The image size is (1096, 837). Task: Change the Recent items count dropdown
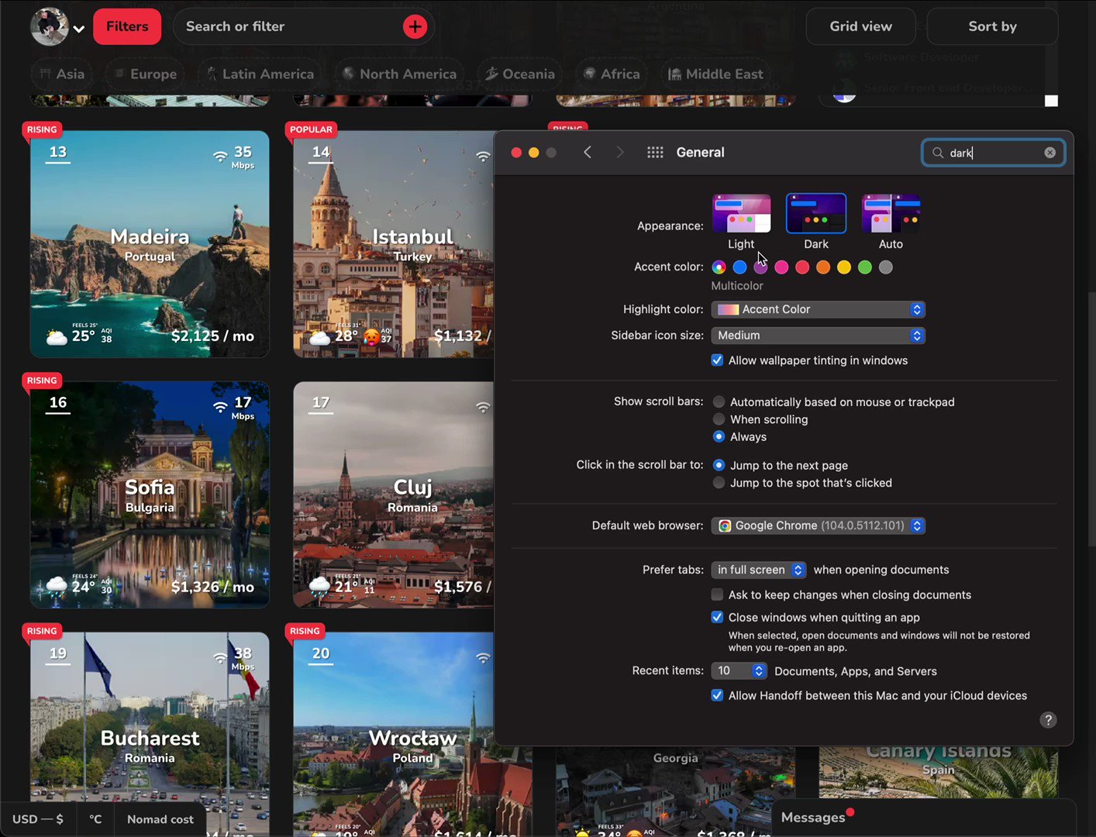click(x=738, y=670)
